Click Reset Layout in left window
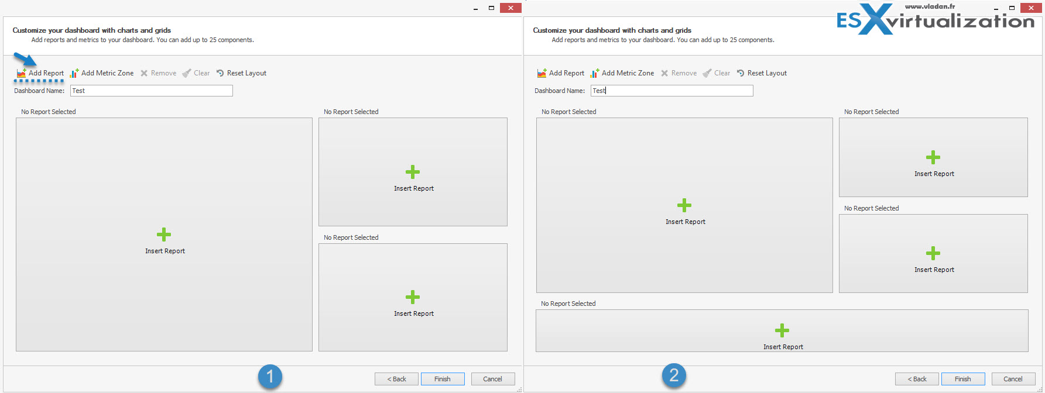The image size is (1045, 393). pos(241,73)
